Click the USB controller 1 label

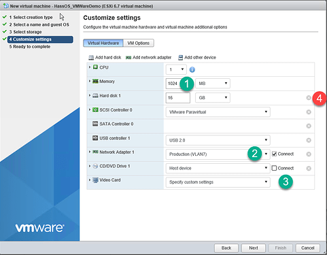[x=115, y=138]
